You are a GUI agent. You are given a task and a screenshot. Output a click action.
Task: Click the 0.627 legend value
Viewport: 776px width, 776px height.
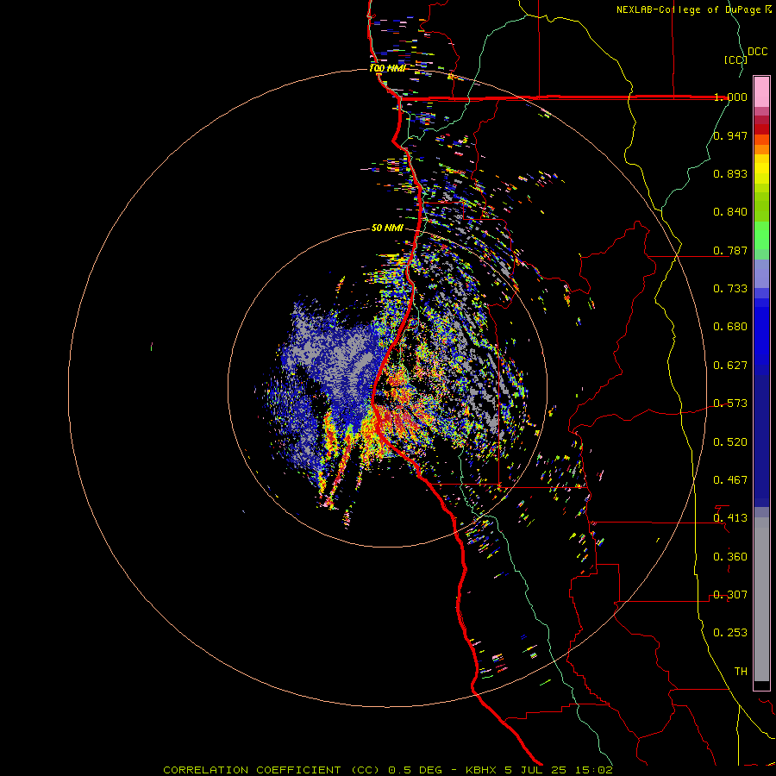click(x=730, y=366)
